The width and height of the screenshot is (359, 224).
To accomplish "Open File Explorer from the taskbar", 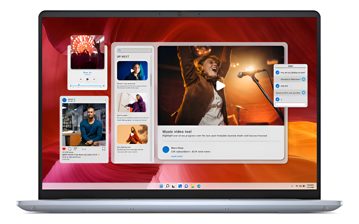I will pos(192,186).
